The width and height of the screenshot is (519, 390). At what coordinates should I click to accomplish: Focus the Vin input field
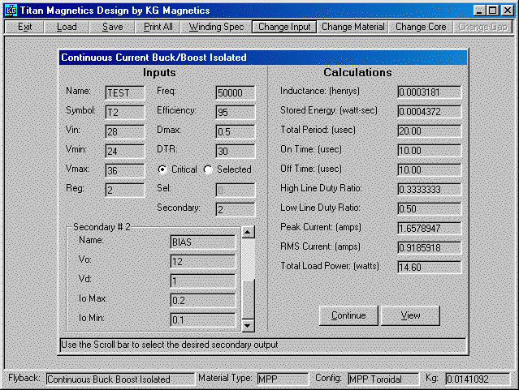125,132
